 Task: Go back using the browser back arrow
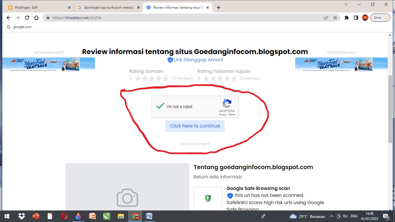click(9, 18)
